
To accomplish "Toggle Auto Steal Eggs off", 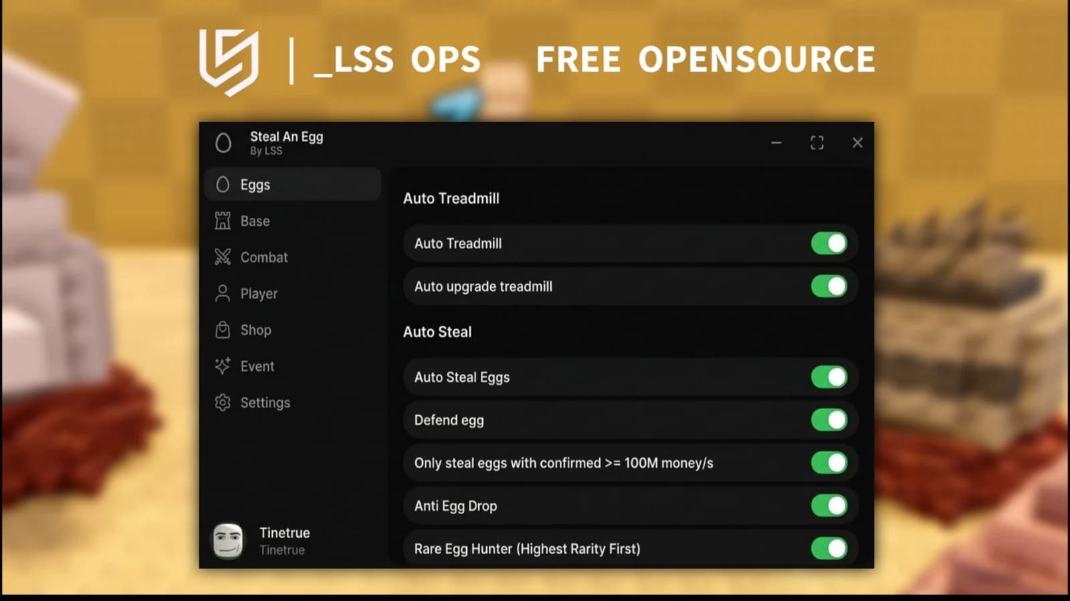I will click(x=829, y=377).
